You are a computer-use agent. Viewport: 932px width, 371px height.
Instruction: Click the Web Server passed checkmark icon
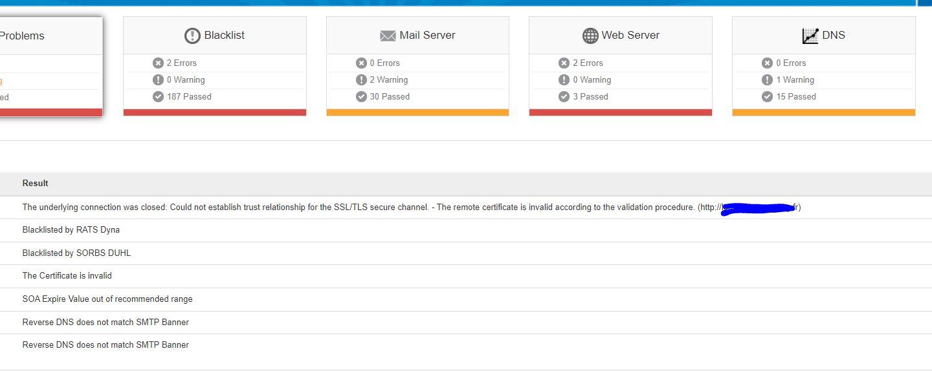(564, 96)
